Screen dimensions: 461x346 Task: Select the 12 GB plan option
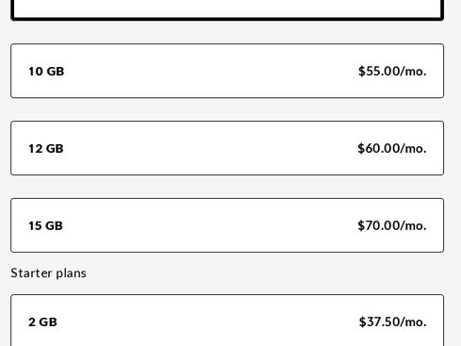click(227, 148)
